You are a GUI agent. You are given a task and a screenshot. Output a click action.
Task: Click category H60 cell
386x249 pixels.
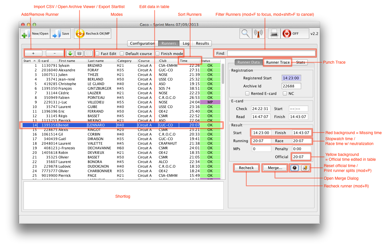tap(127, 148)
